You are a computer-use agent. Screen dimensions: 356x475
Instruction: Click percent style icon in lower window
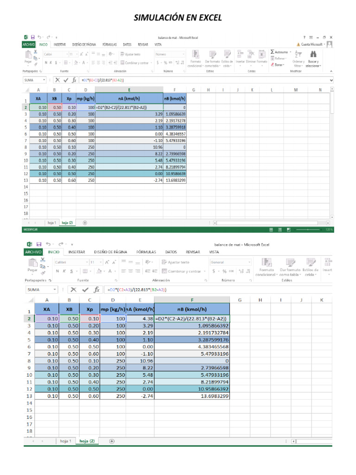(x=224, y=271)
